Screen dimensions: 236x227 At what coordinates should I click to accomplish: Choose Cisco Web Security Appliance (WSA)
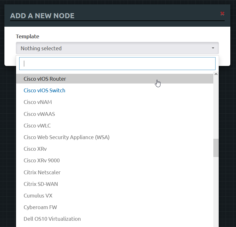[x=66, y=137]
